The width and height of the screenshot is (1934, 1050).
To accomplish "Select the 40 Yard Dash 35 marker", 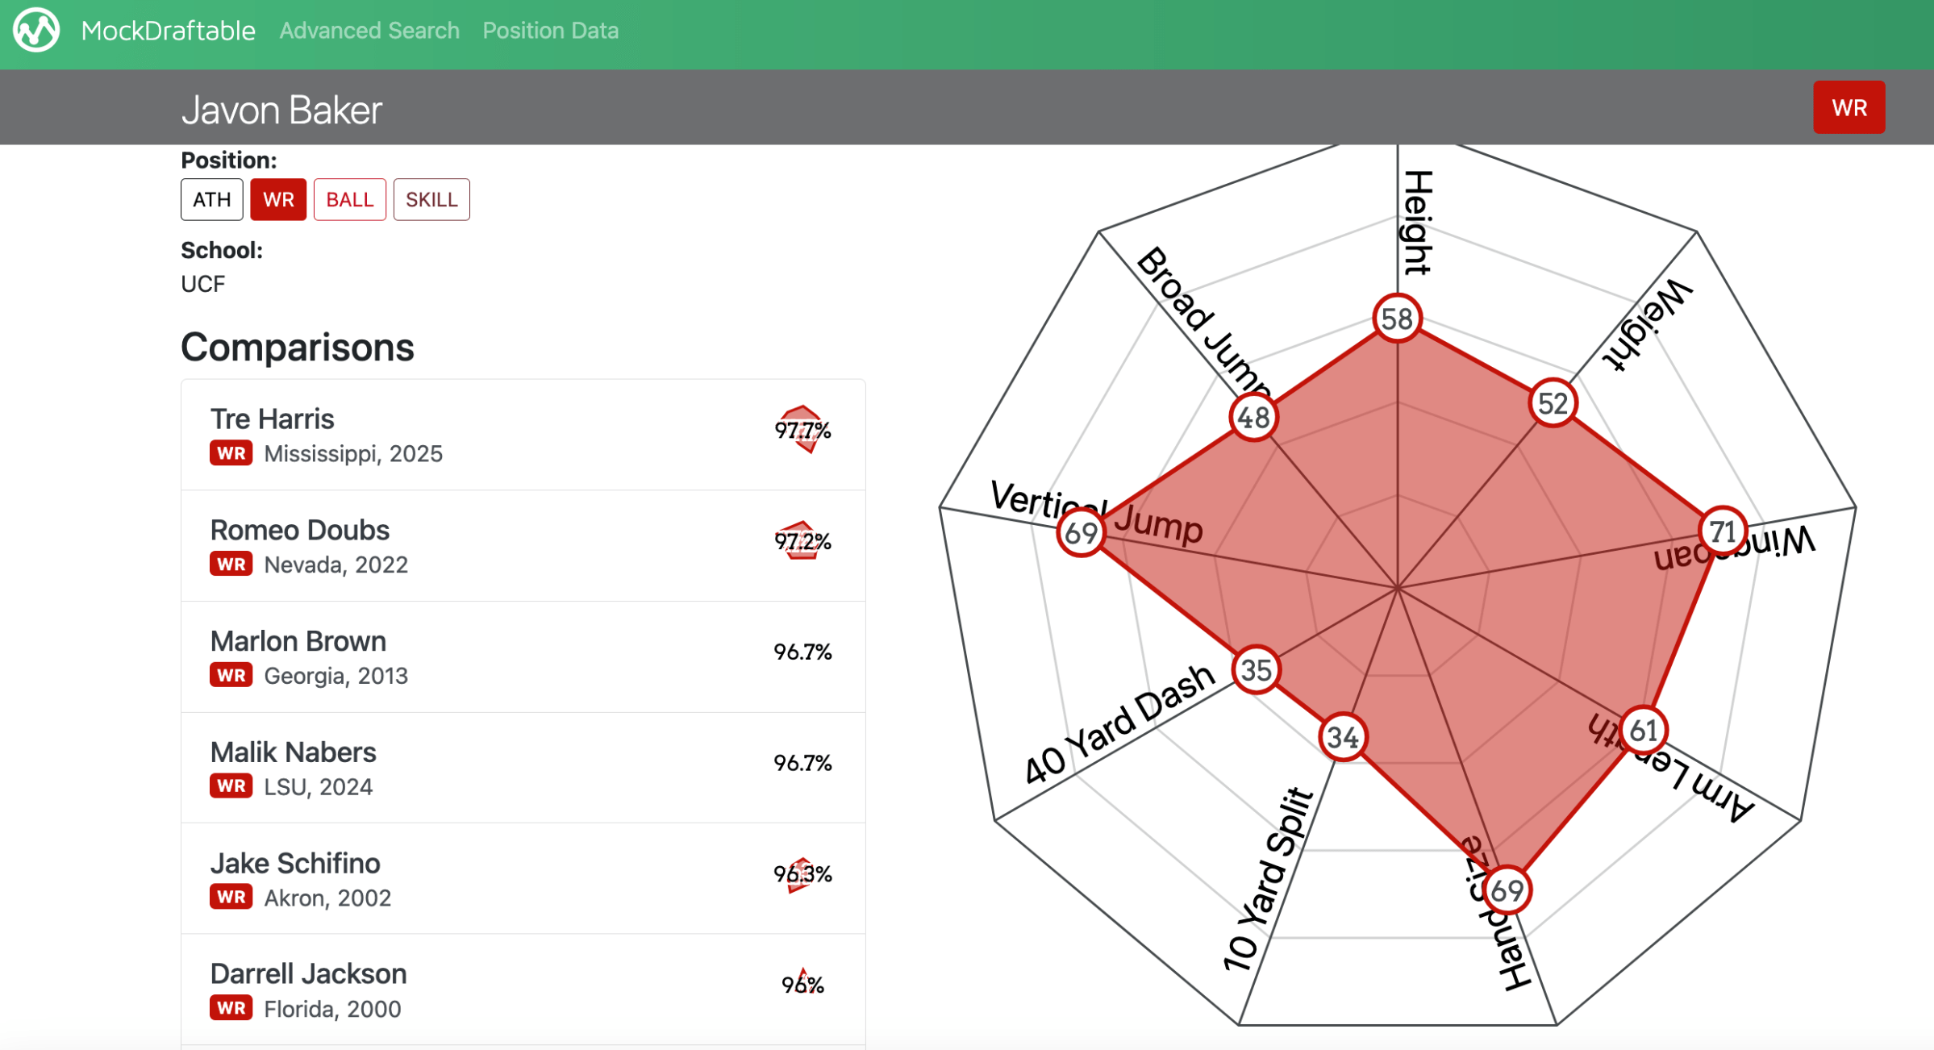I will (x=1256, y=669).
